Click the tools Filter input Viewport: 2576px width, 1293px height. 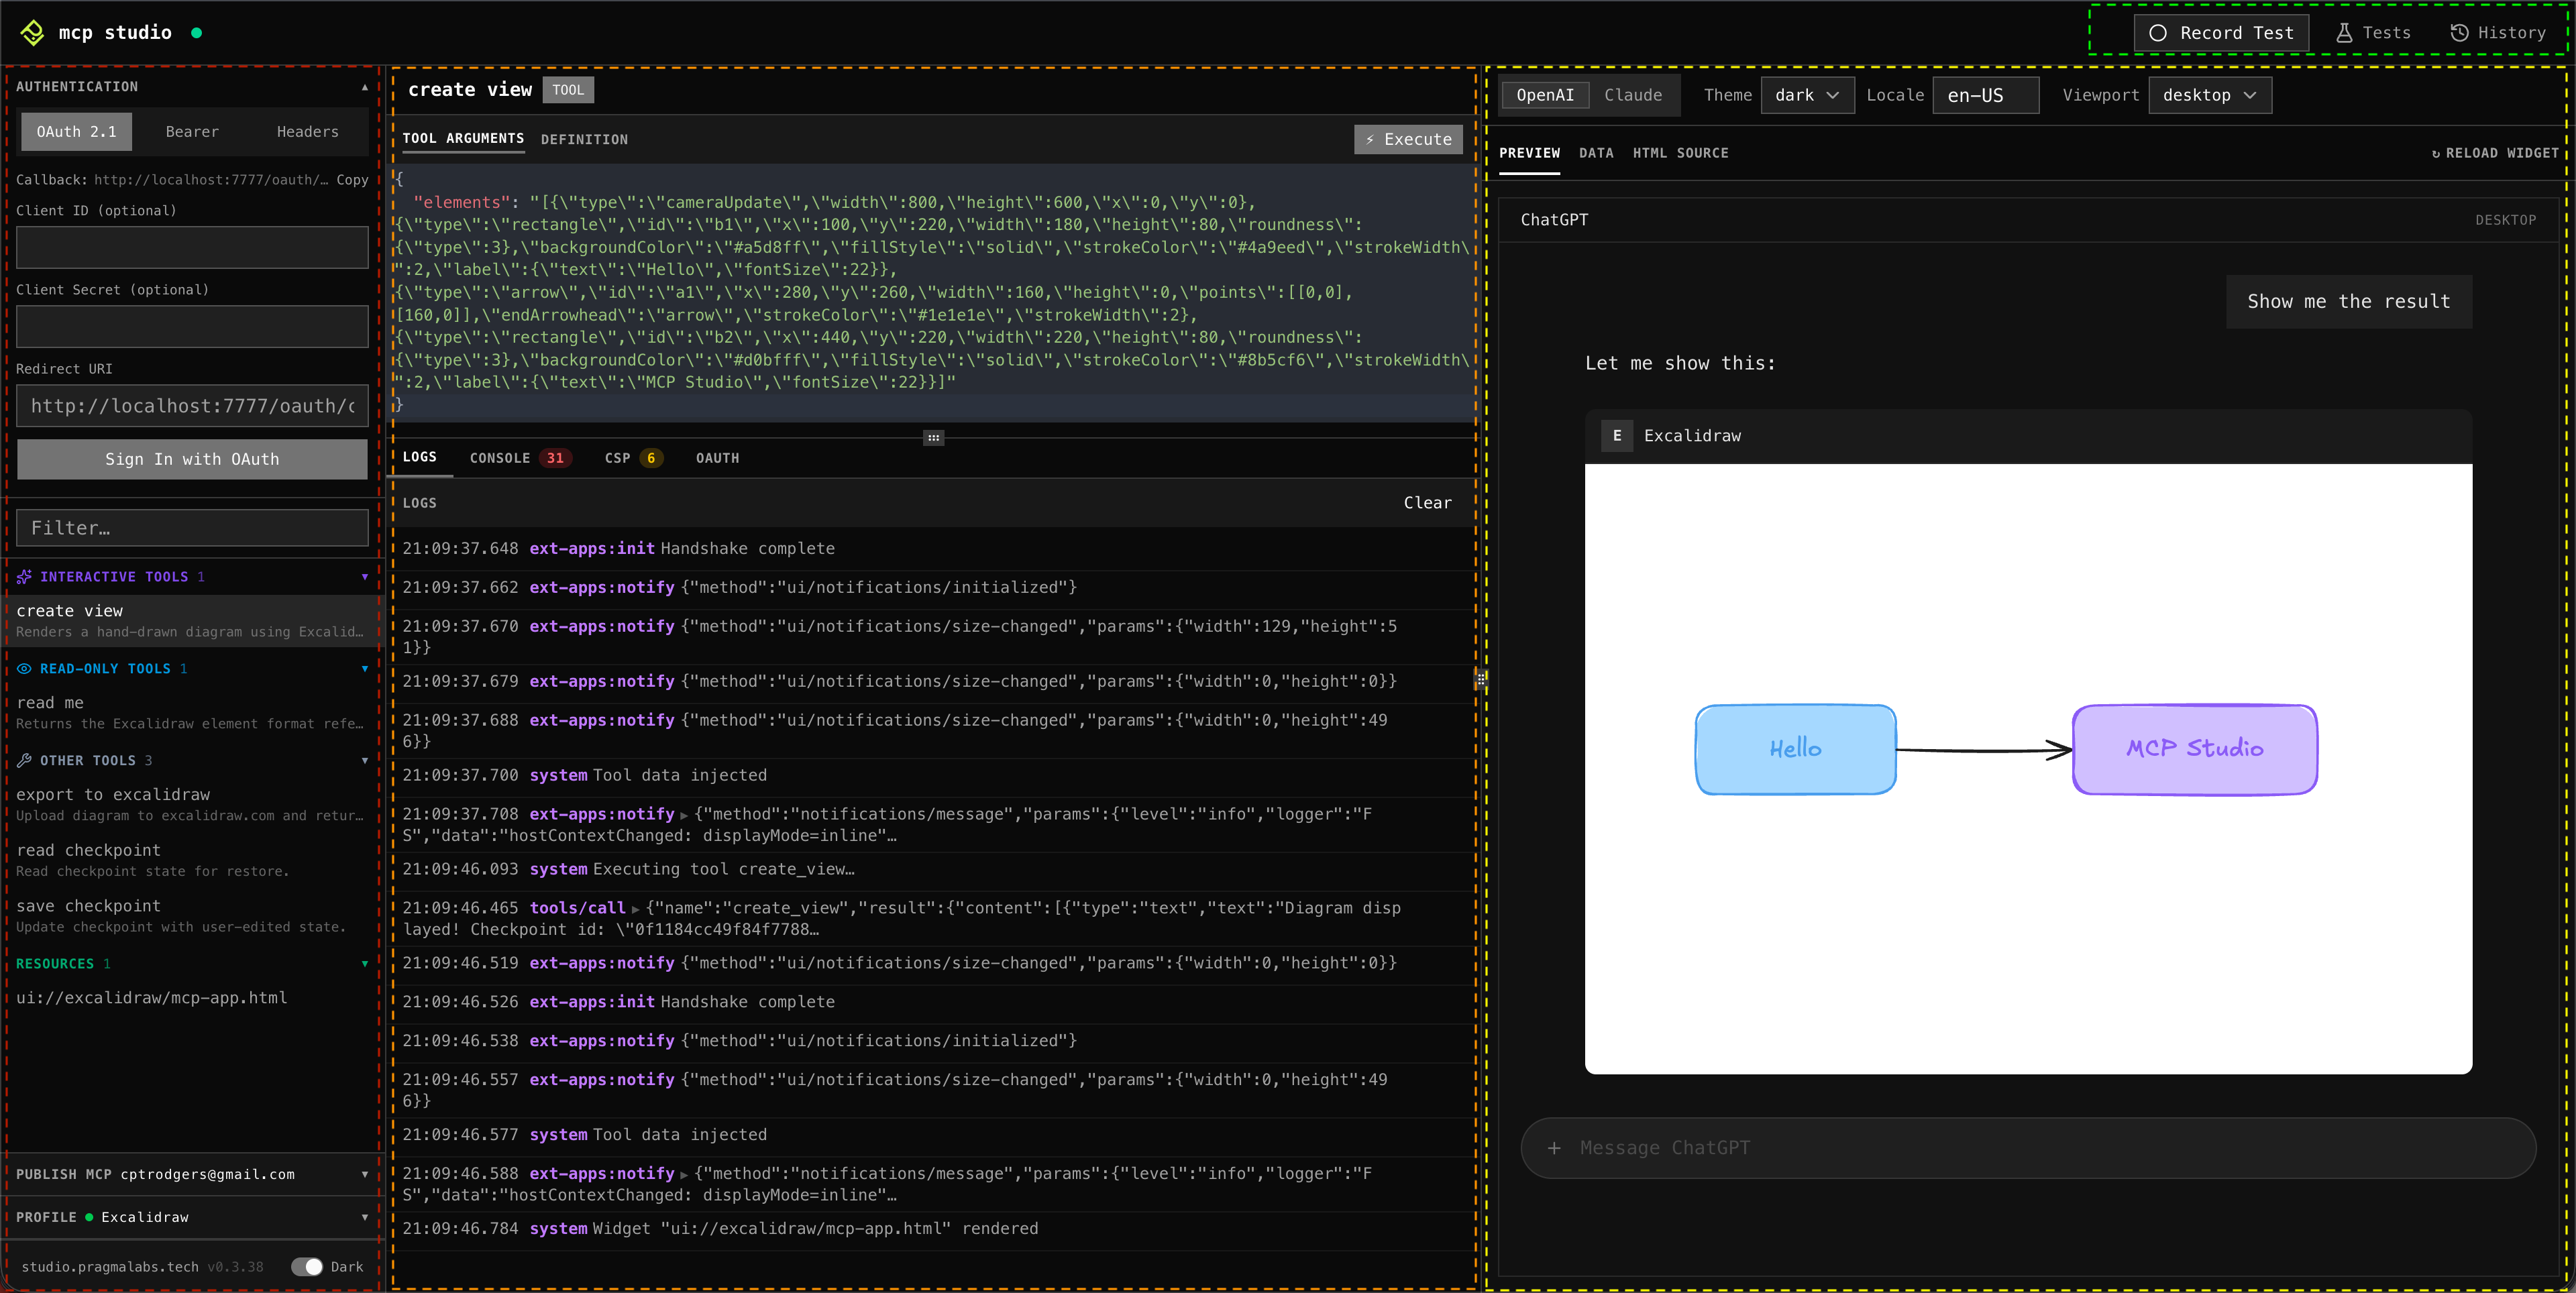coord(192,528)
